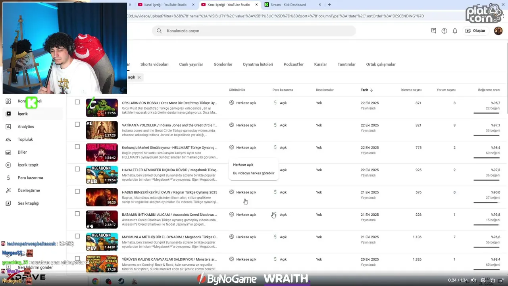The width and height of the screenshot is (508, 286).
Task: Open Kontrol paneli dashboard icon in sidebar
Action: click(8, 101)
